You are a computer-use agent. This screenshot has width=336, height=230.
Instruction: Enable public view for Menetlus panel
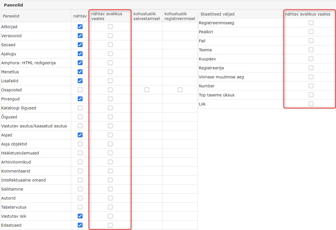pyautogui.click(x=110, y=72)
